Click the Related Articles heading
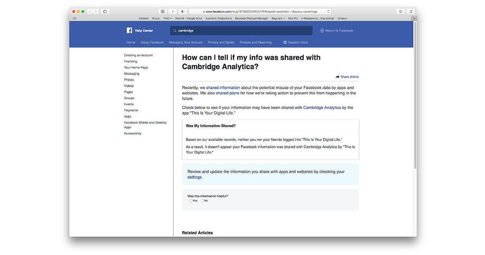The height and width of the screenshot is (255, 485). [x=197, y=233]
